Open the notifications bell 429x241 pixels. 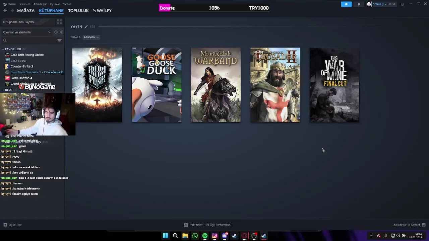[359, 4]
